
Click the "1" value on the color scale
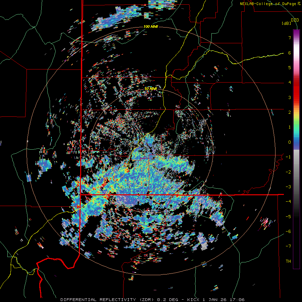290,127
